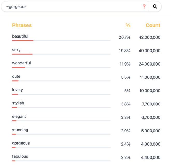Click the 'stunning' phrase entry
The image size is (171, 165).
(20, 130)
